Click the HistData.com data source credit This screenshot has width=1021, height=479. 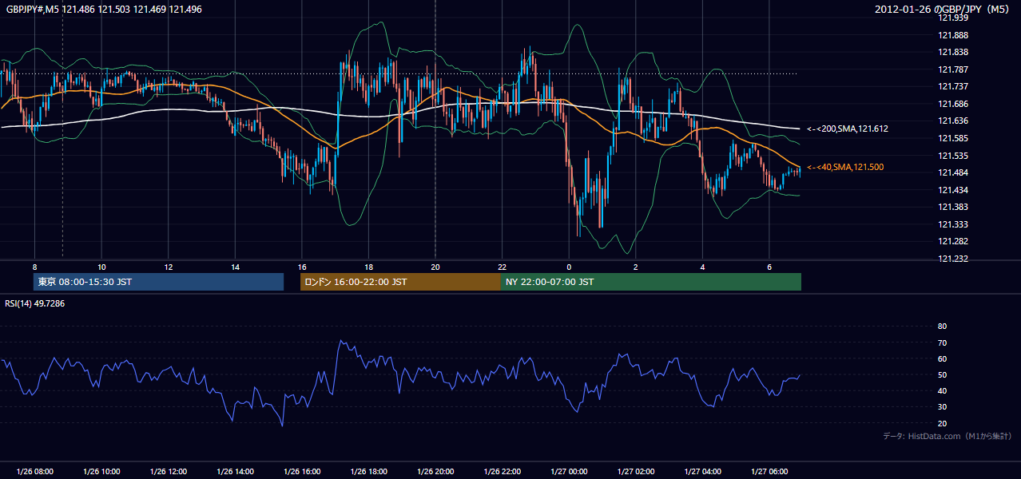click(x=947, y=436)
